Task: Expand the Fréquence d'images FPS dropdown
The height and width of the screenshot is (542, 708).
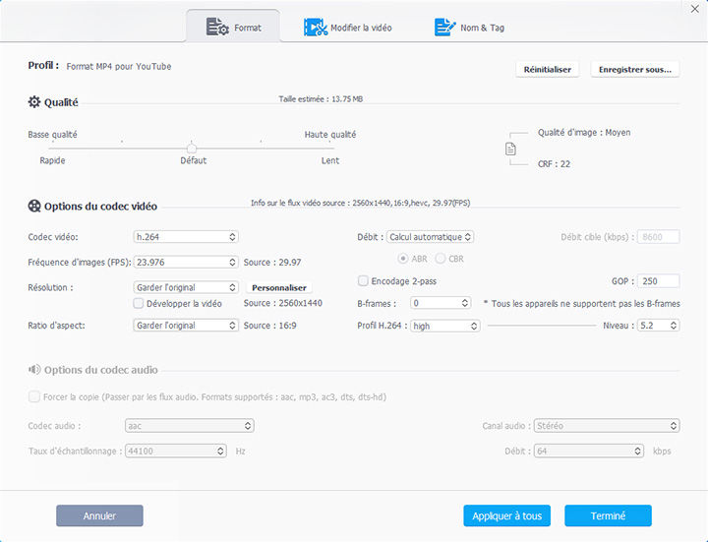Action: (186, 263)
